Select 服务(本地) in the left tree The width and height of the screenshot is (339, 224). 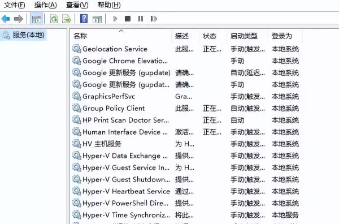[x=29, y=35]
